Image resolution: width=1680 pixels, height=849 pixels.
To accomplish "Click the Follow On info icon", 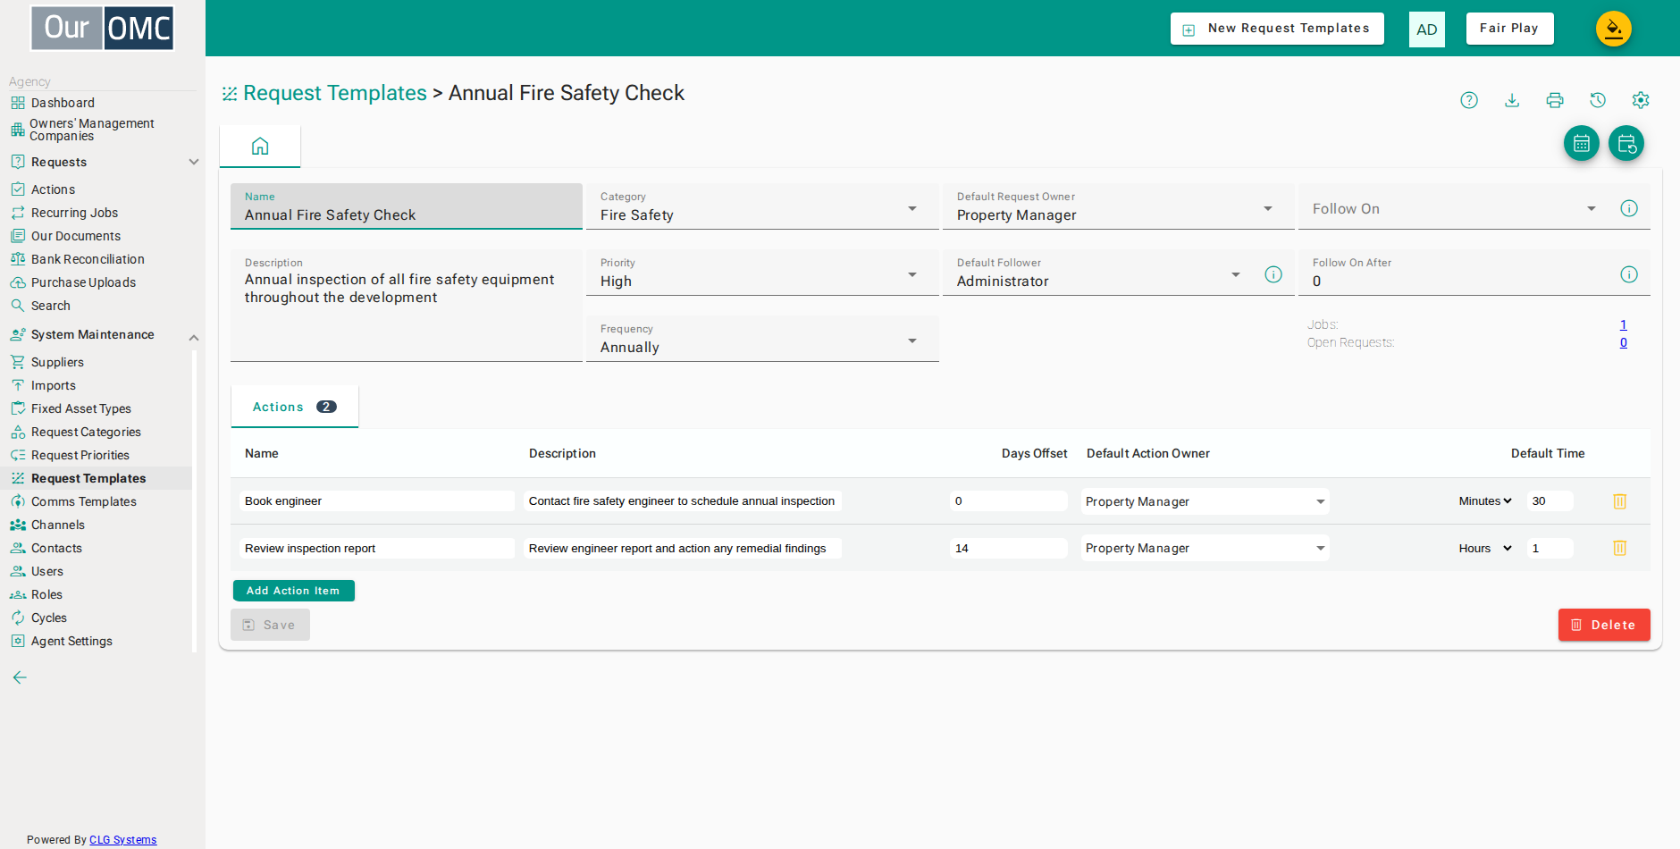I will pos(1629,208).
